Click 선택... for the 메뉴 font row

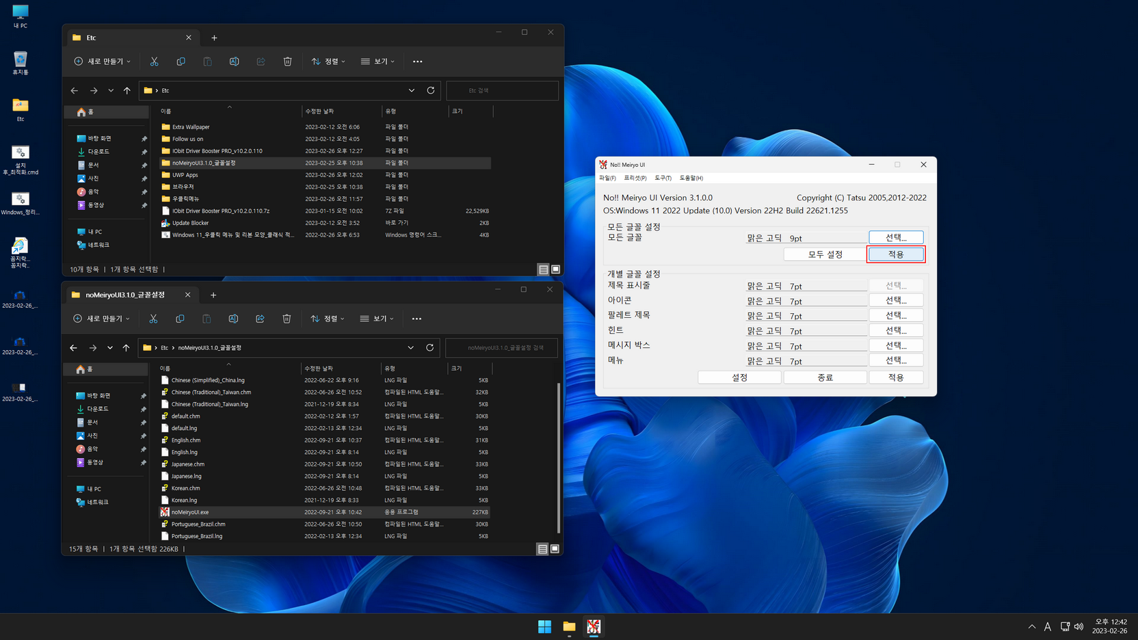pyautogui.click(x=896, y=360)
